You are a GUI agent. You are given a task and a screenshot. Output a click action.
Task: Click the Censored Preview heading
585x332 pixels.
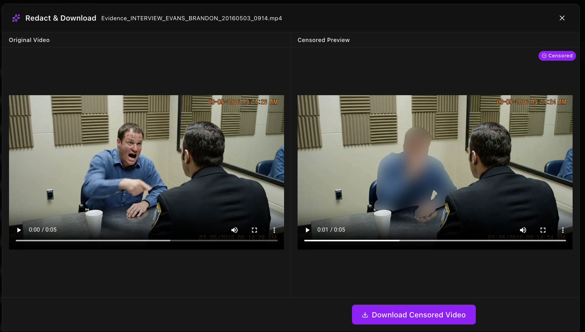(x=323, y=40)
